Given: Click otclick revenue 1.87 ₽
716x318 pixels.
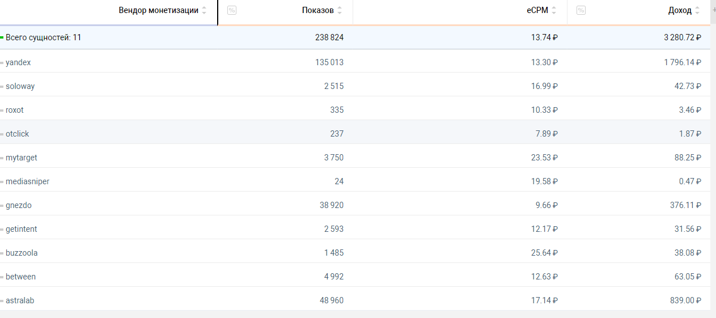Looking at the screenshot, I should [690, 134].
